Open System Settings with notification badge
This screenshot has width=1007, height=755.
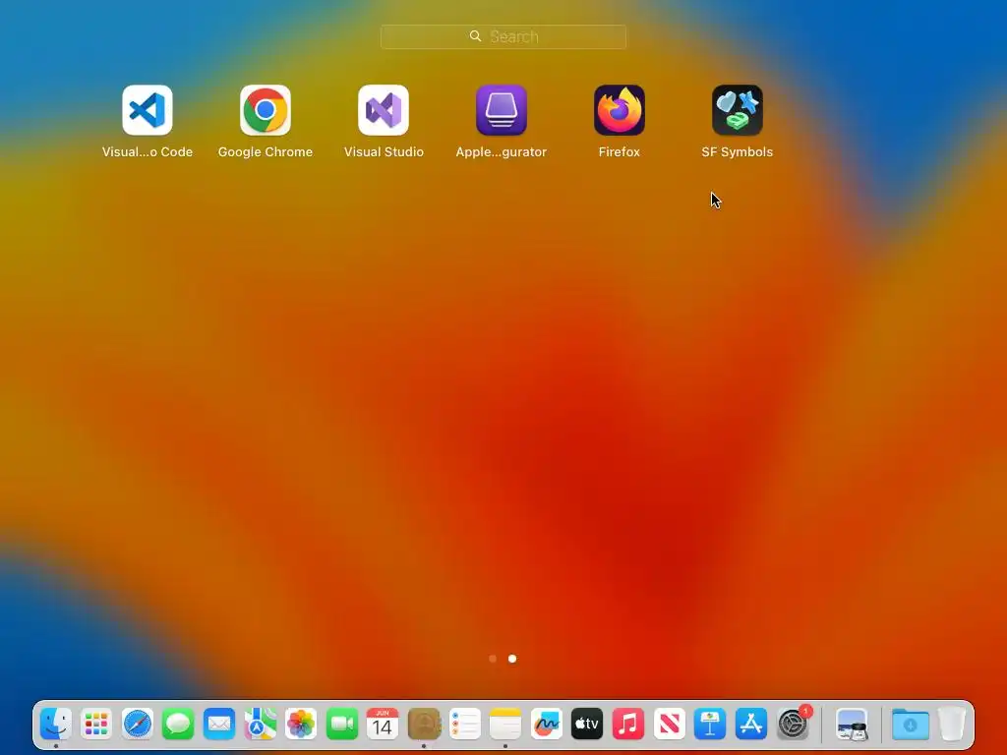pos(793,725)
